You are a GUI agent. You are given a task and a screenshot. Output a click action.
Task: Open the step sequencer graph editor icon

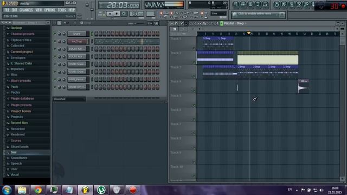pos(150,23)
